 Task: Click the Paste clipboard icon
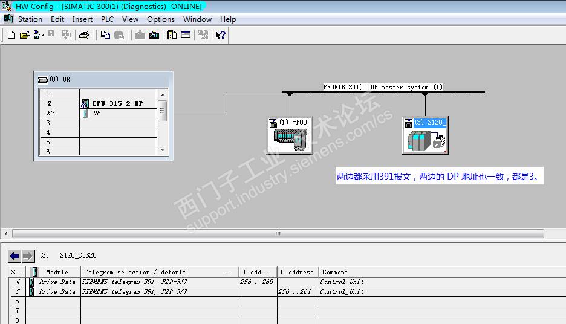tap(119, 35)
